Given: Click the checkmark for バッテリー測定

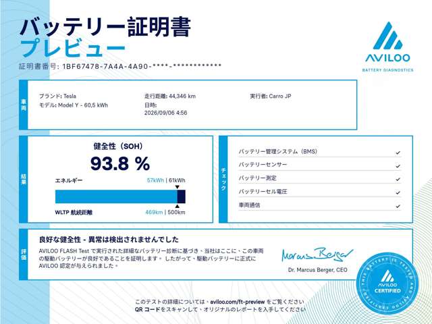Looking at the screenshot, I should [x=398, y=180].
